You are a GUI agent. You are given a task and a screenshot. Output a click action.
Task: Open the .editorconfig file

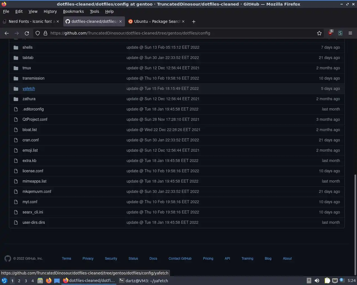tap(33, 109)
